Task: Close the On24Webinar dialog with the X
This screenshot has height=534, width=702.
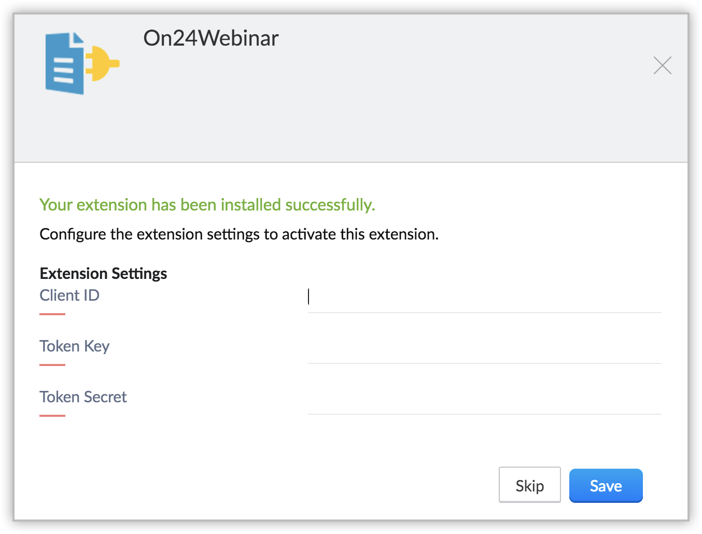Action: tap(662, 65)
